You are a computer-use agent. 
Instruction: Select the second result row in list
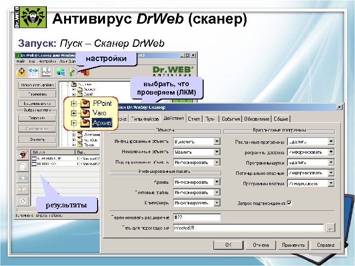point(66,164)
